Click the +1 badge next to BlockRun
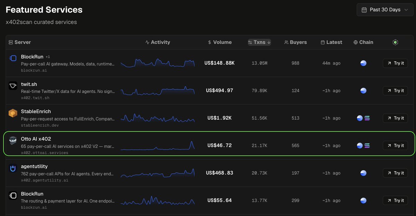Screen dimensions: 416x216 [x=48, y=57]
